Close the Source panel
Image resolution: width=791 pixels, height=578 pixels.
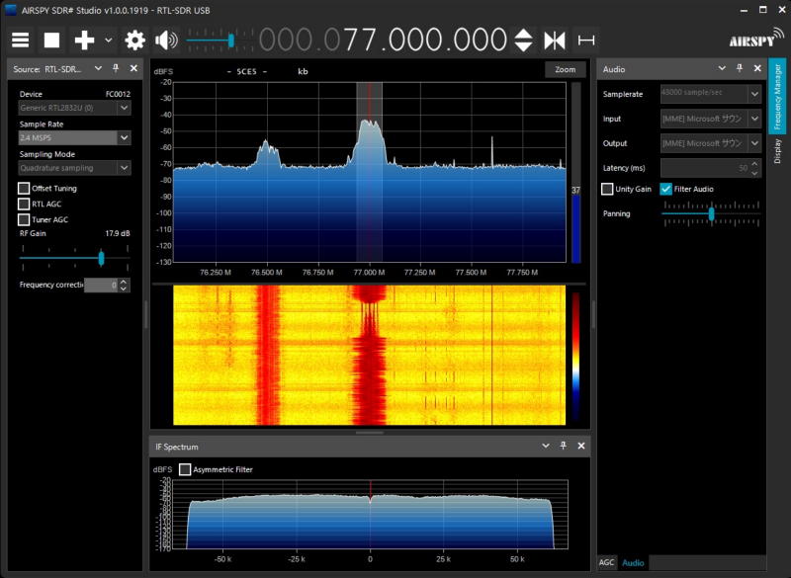(133, 68)
